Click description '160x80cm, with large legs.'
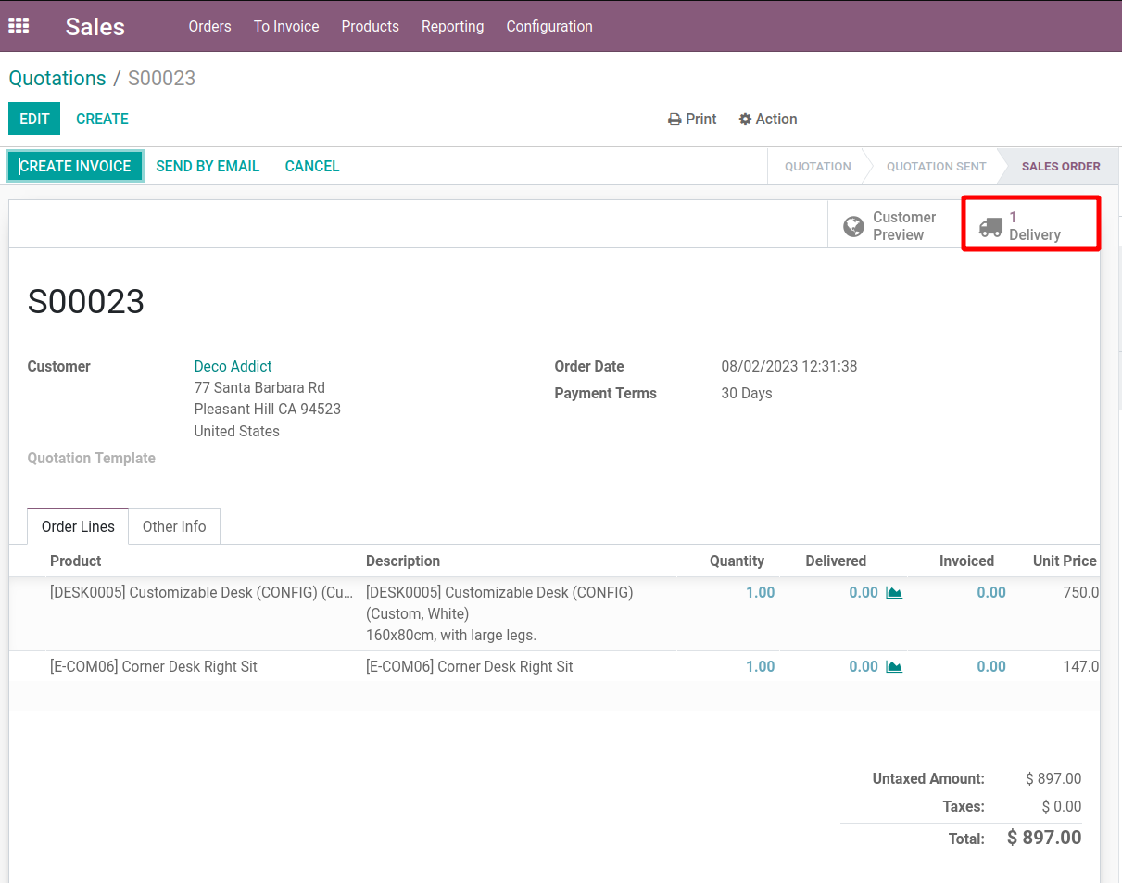 click(451, 635)
